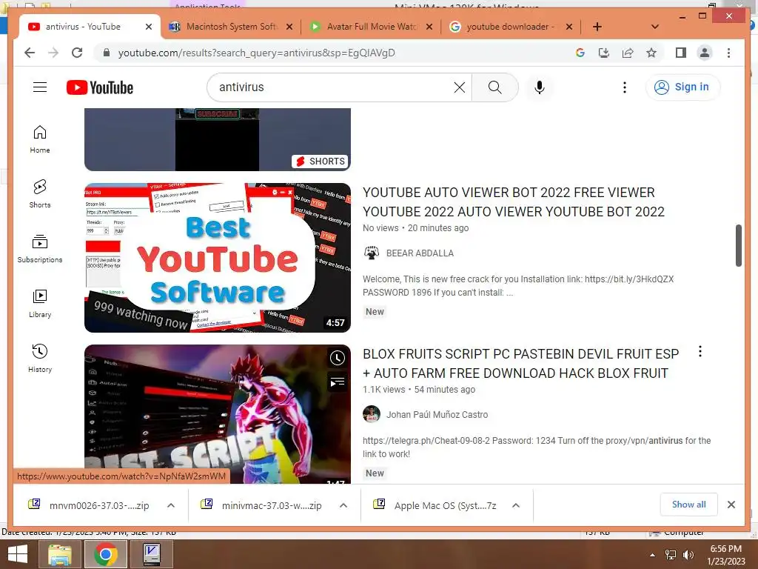Viewport: 758px width, 569px height.
Task: Go forward with the browser arrow
Action: click(53, 53)
